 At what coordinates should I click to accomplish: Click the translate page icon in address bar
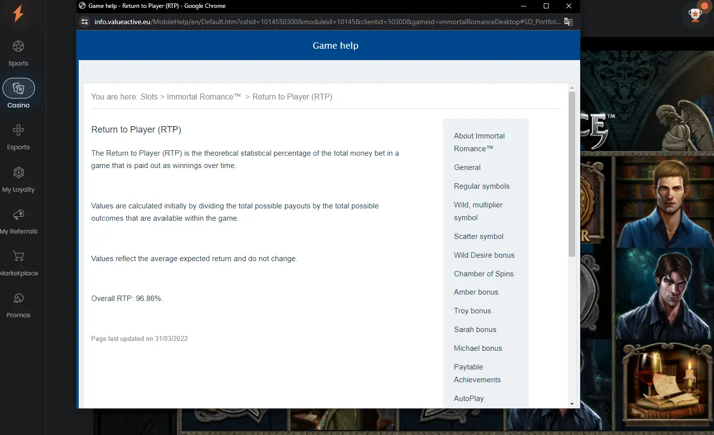[568, 22]
